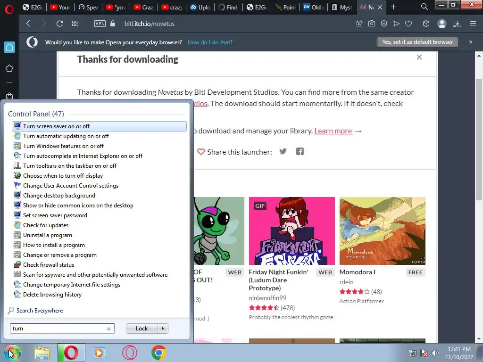Click the sidebar Home icon
Screen dimensions: 483x362
9,47
